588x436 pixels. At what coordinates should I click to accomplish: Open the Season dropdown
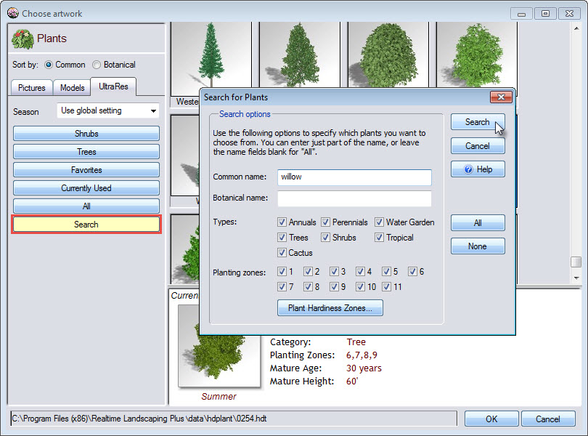point(108,110)
